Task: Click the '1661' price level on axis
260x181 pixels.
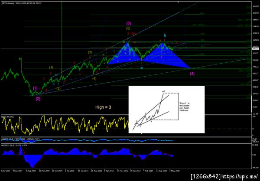Action: click(255, 6)
